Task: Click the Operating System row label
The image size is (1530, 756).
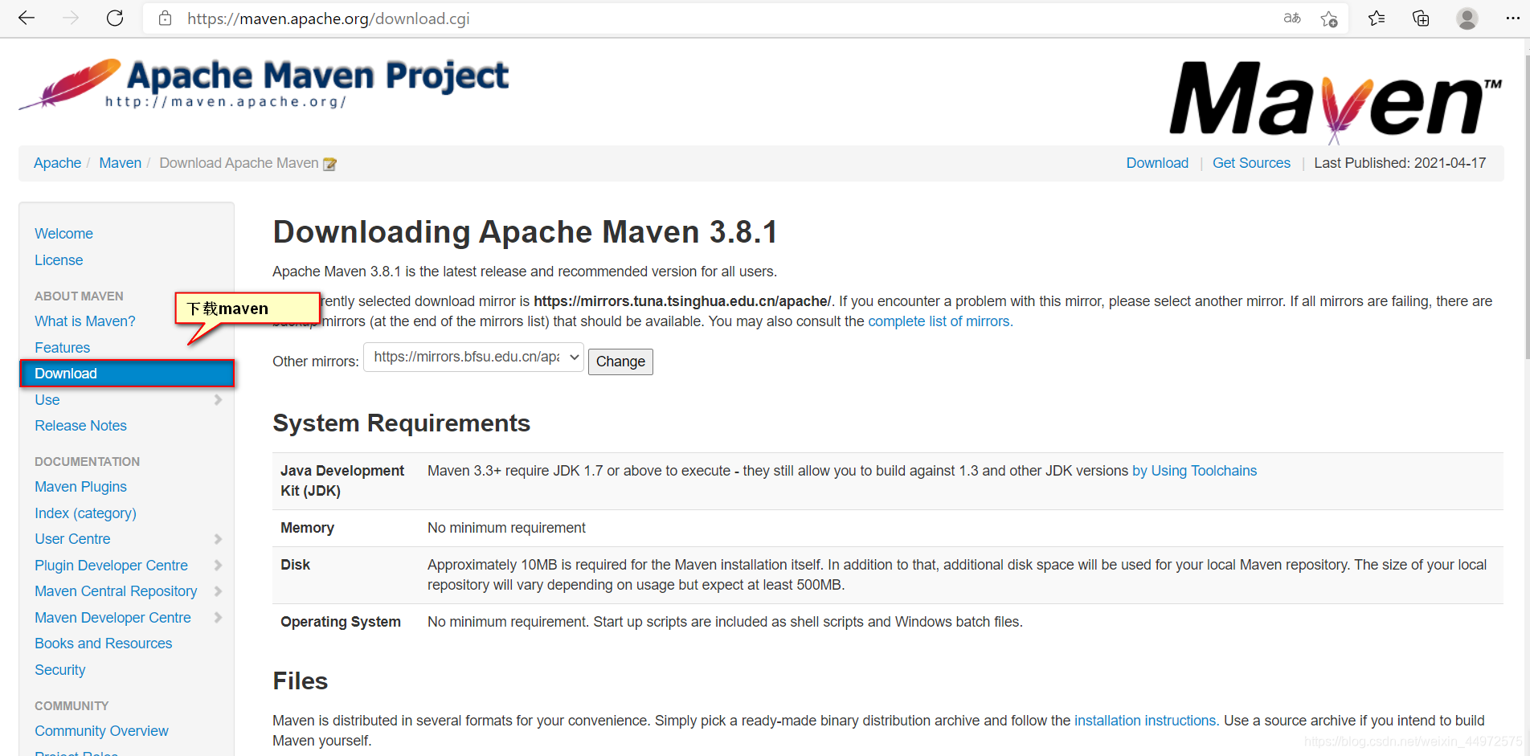Action: click(341, 622)
